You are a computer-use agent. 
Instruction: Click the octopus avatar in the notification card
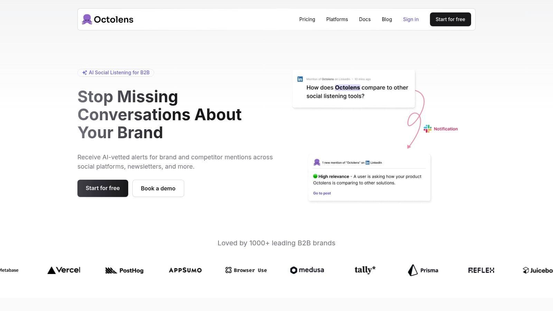[317, 162]
